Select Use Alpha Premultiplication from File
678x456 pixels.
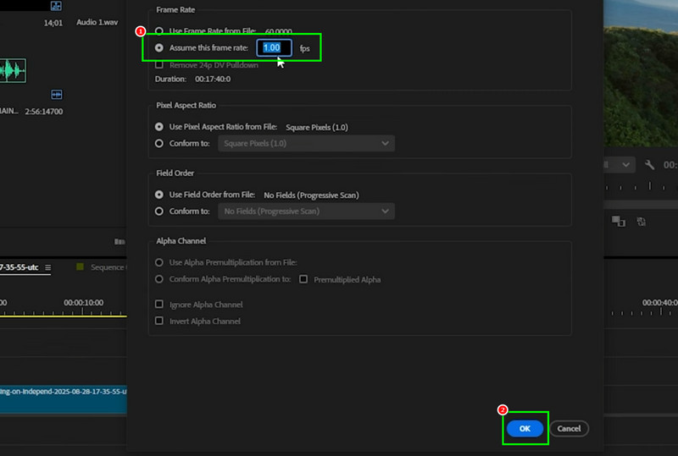coord(159,262)
